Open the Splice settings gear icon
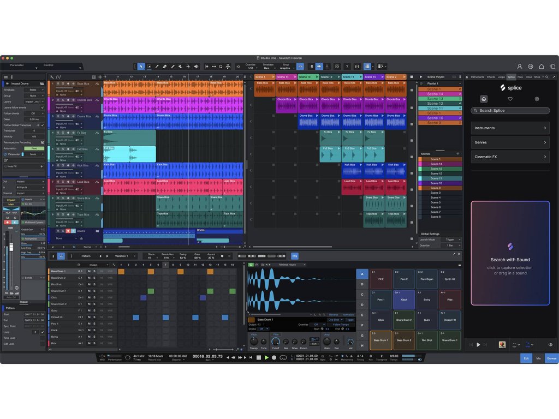 (x=537, y=99)
